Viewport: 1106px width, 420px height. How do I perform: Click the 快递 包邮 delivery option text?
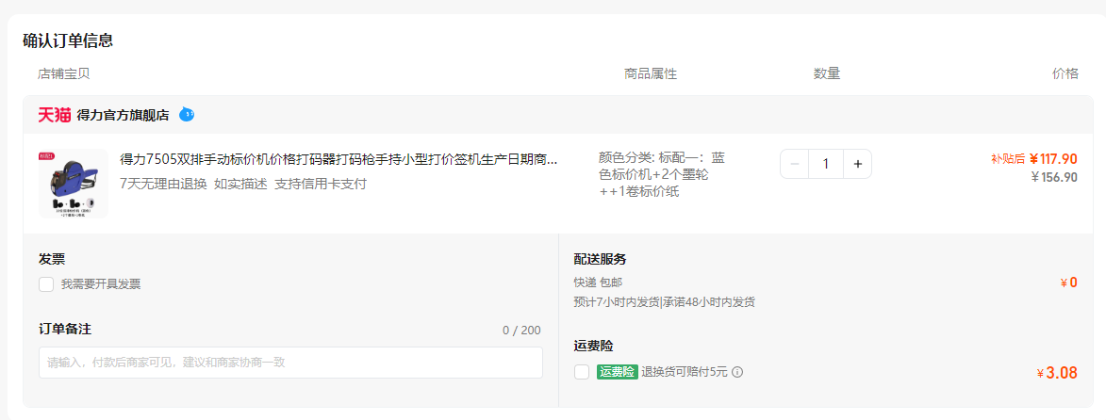coord(598,283)
